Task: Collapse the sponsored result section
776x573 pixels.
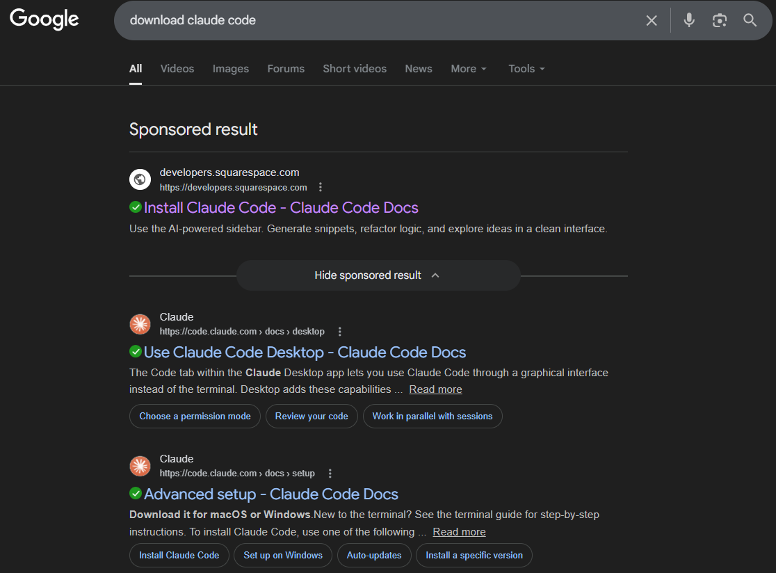Action: click(x=378, y=275)
